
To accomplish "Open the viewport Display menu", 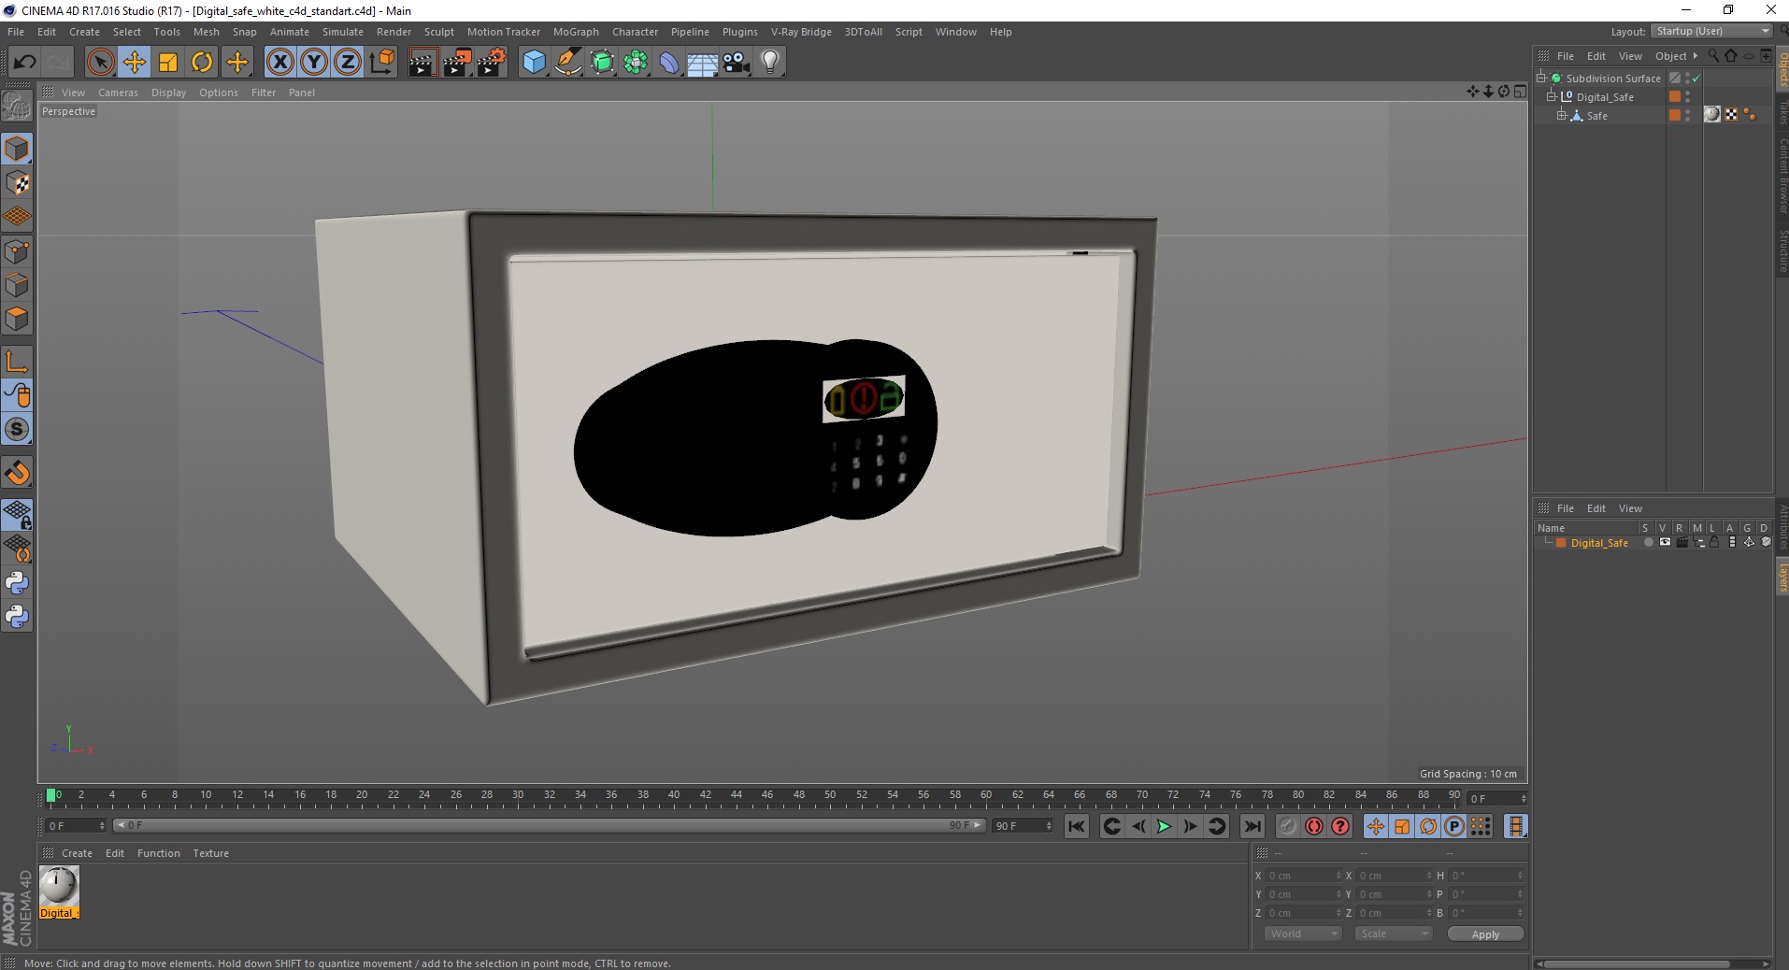I will (168, 93).
